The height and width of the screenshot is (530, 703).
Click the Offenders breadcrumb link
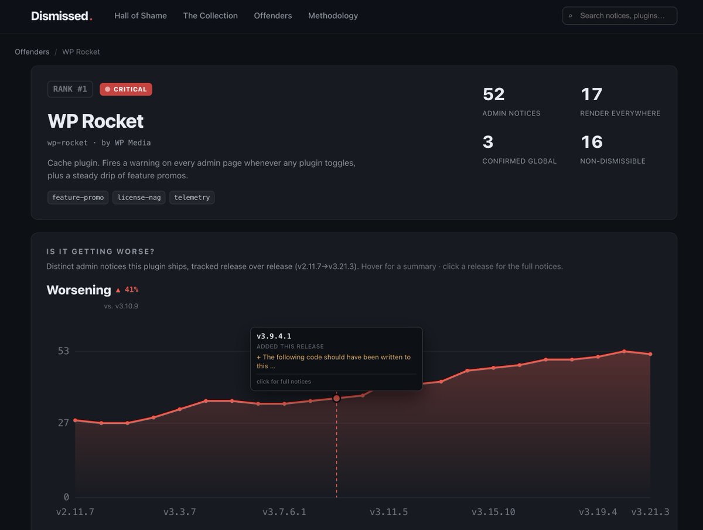32,52
